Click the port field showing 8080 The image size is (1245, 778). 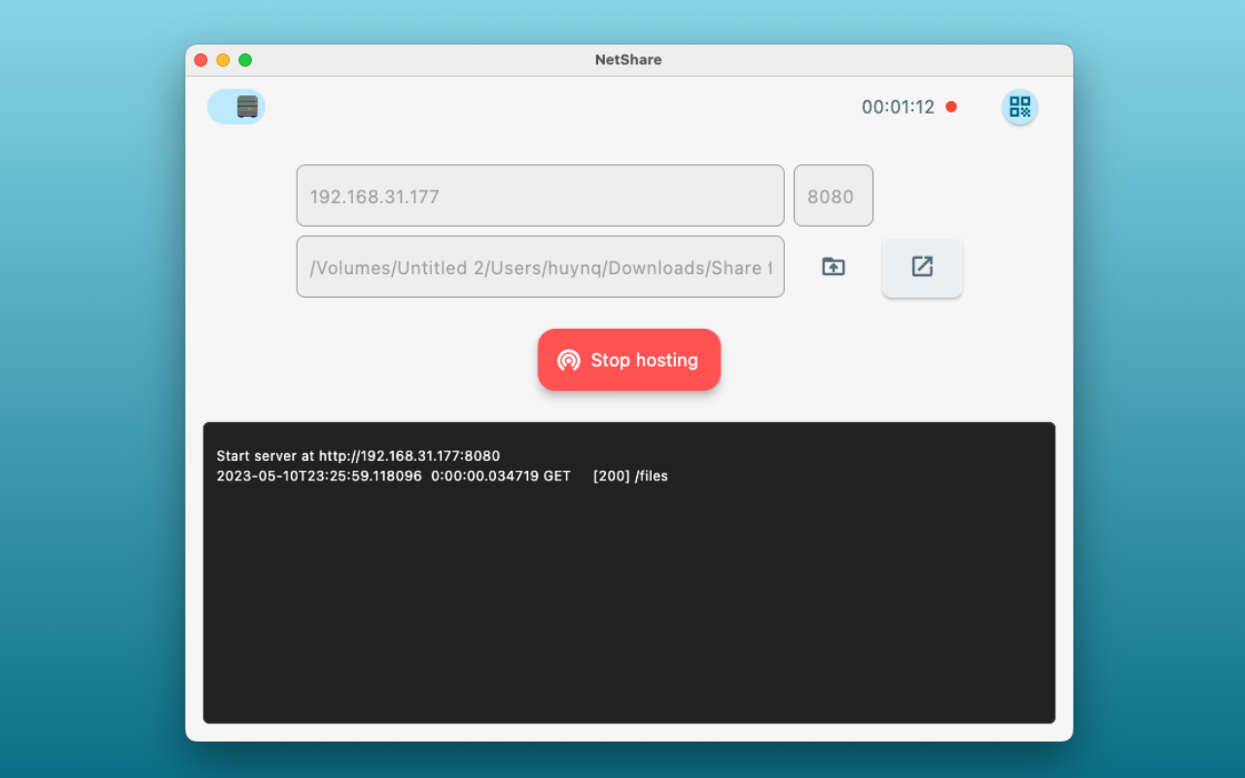tap(833, 195)
